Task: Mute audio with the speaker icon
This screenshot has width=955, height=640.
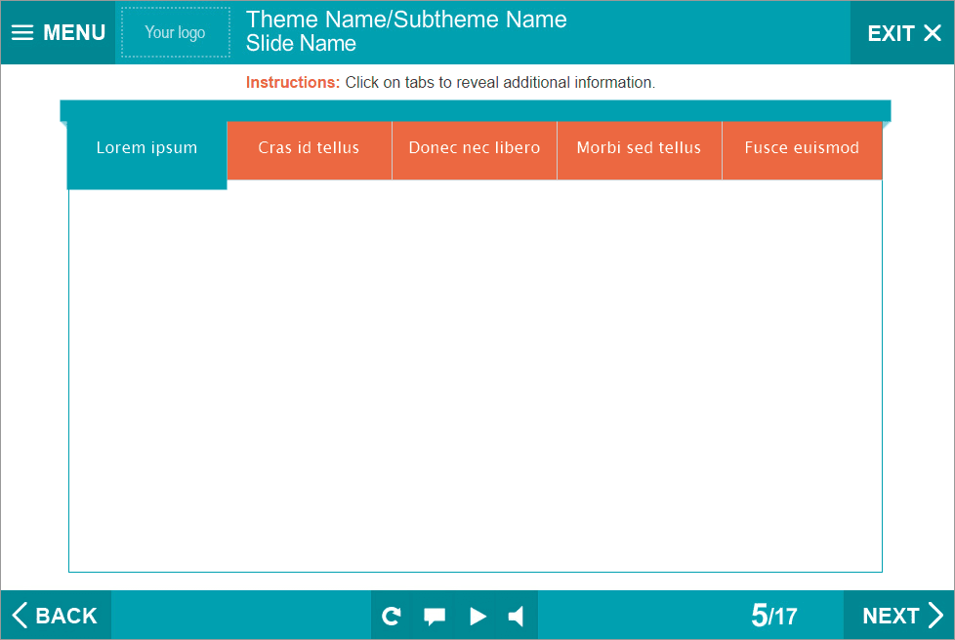Action: pos(517,616)
